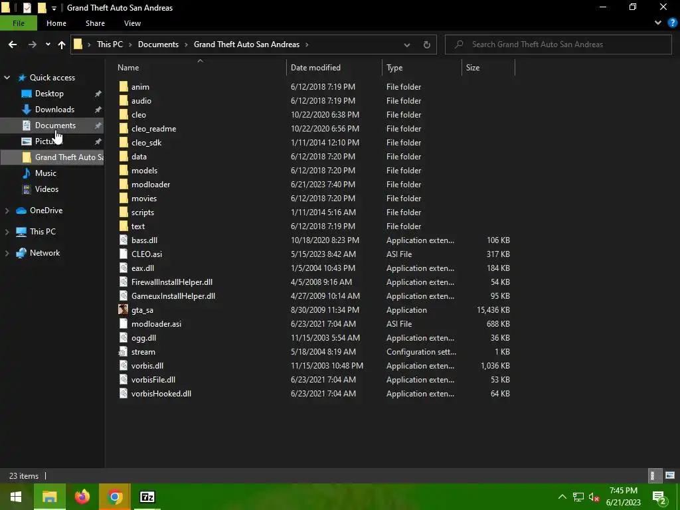The width and height of the screenshot is (680, 510).
Task: Open Firefox from the taskbar
Action: (82, 497)
